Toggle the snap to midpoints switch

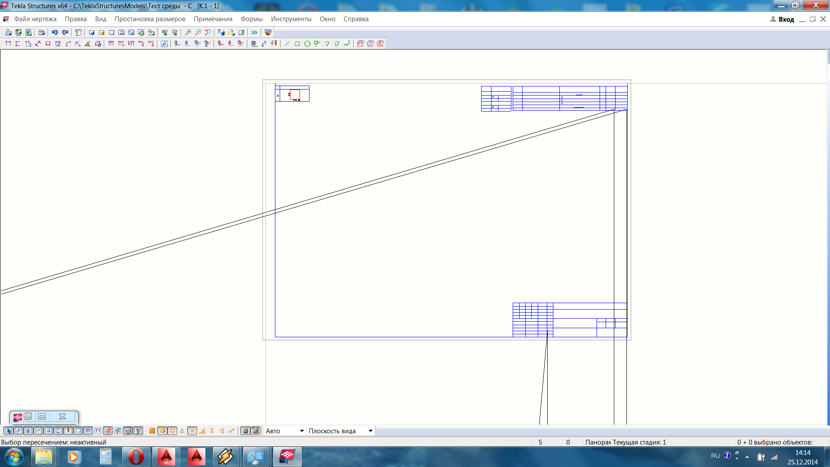(x=182, y=431)
